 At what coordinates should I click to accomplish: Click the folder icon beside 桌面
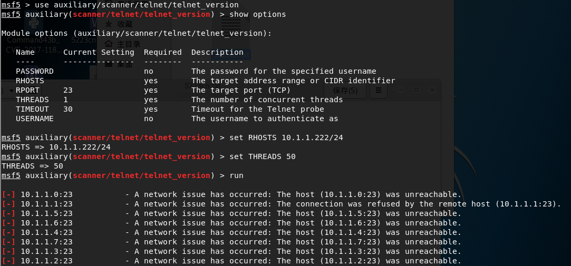109,64
